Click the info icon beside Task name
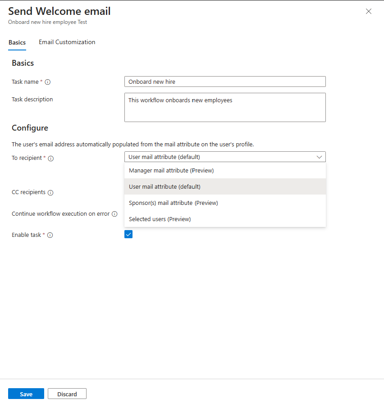Image resolution: width=384 pixels, height=408 pixels. tap(49, 82)
